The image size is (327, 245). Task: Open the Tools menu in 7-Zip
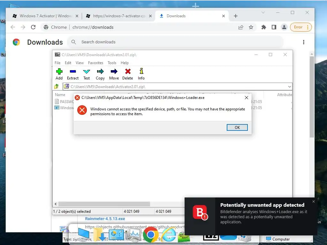click(112, 63)
